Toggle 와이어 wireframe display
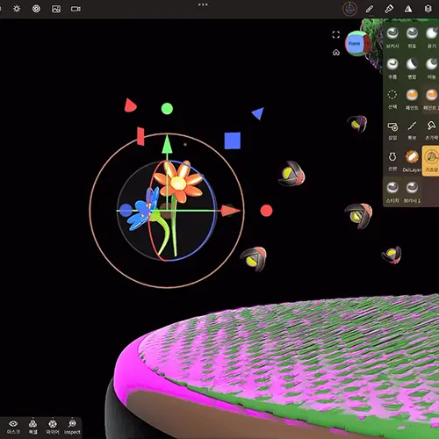Image resolution: width=439 pixels, height=439 pixels. (53, 427)
